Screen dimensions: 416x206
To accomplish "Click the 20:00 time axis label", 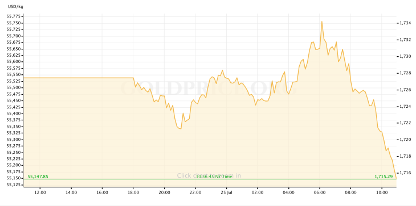I will (x=164, y=192).
